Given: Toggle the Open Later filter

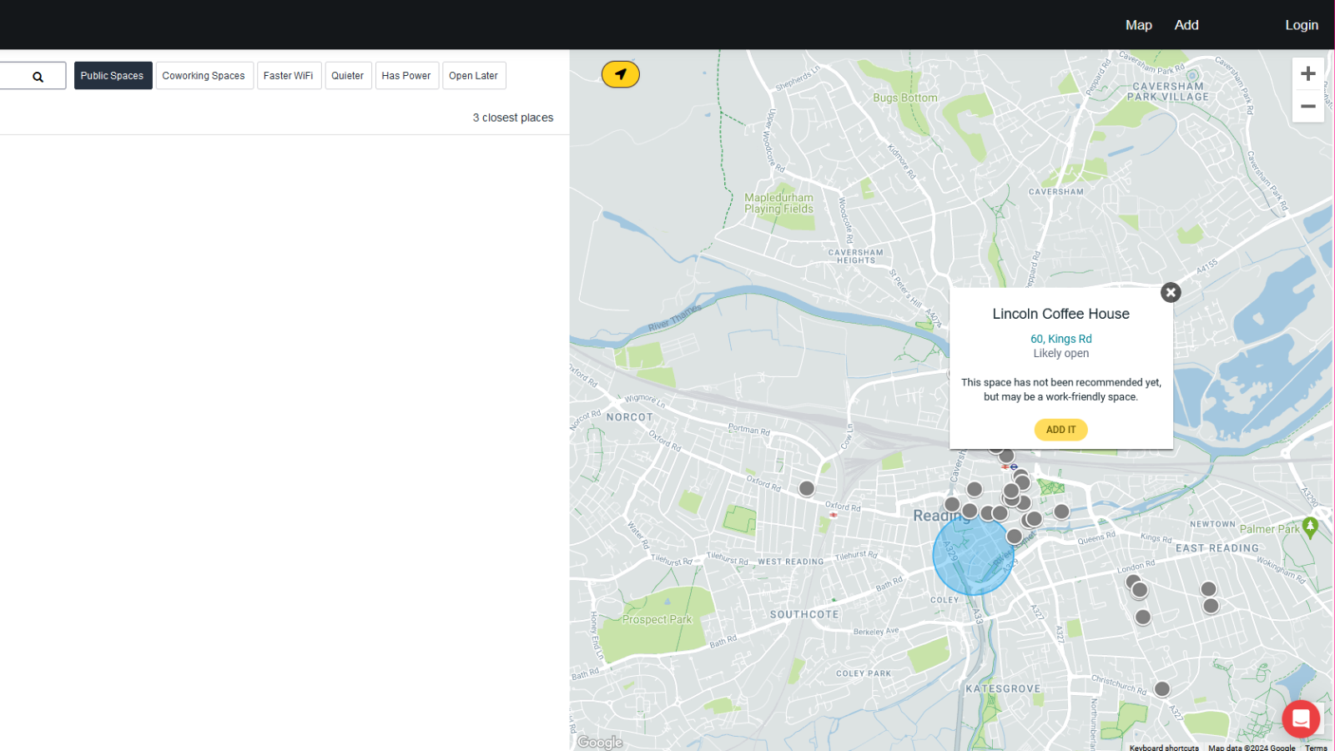Looking at the screenshot, I should (x=474, y=76).
